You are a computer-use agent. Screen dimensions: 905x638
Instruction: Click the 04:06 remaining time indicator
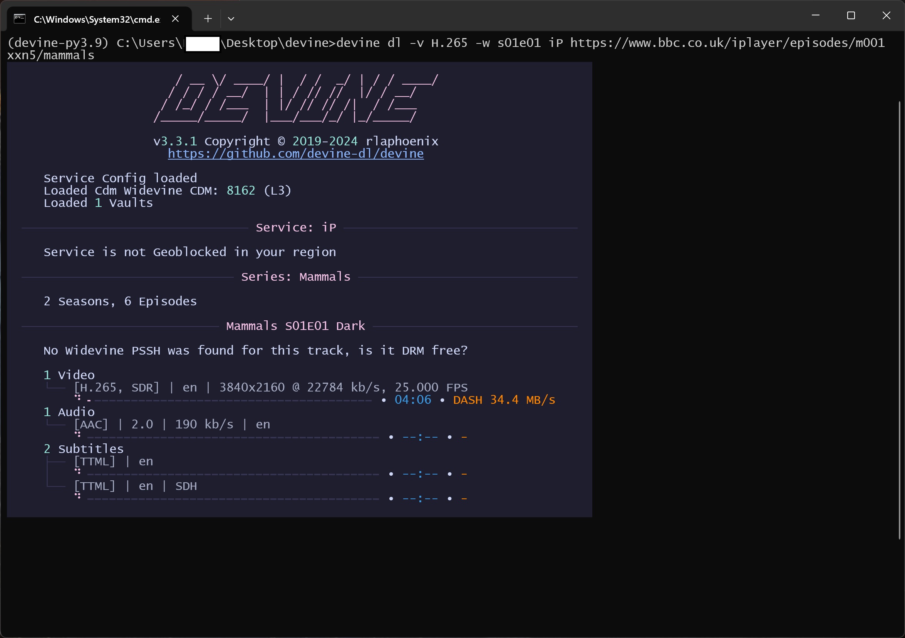(413, 400)
